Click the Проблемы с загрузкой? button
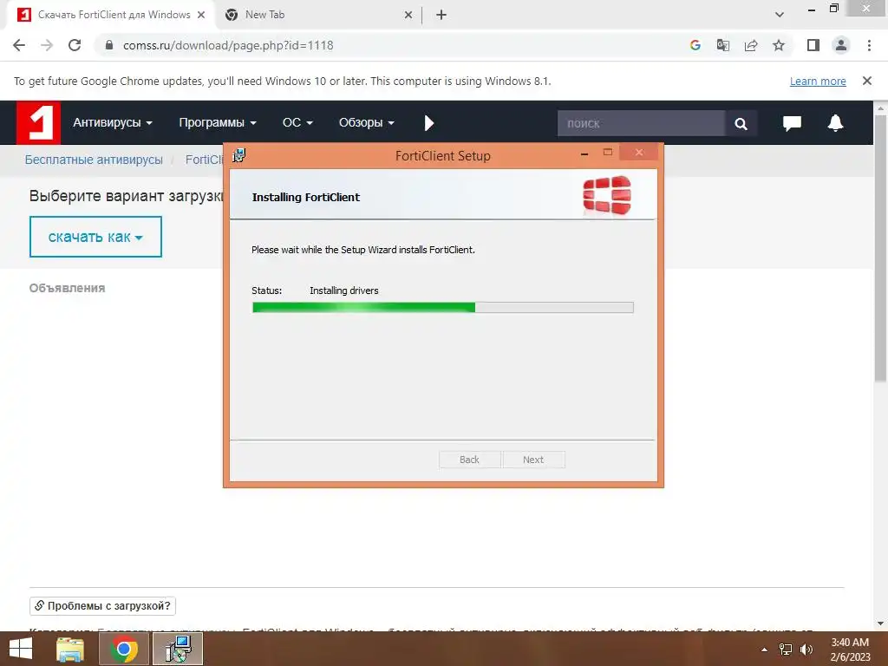Screen dimensions: 888x666 [x=102, y=606]
